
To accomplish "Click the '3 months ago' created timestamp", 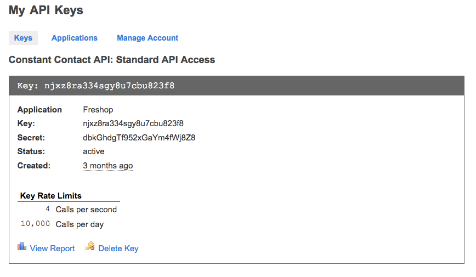I will (x=108, y=166).
